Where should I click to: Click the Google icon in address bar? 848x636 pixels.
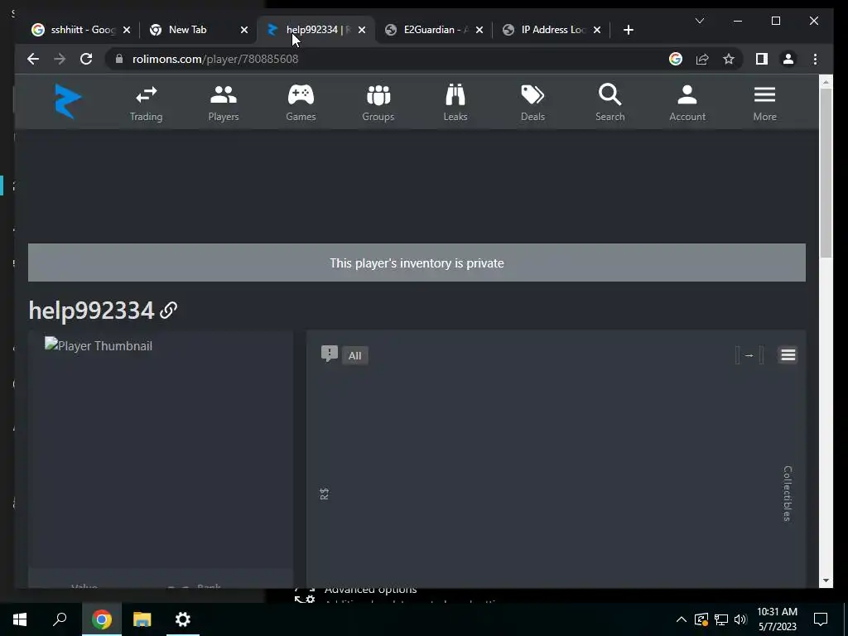click(x=676, y=59)
